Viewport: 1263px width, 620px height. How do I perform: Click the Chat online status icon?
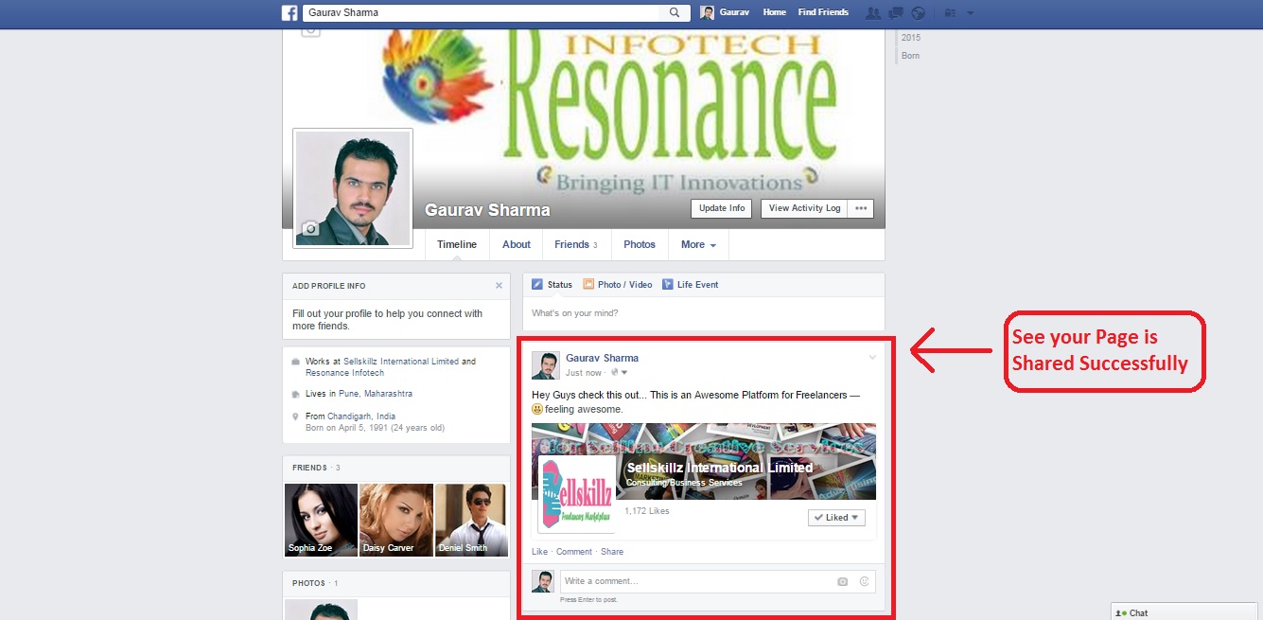pyautogui.click(x=1122, y=612)
